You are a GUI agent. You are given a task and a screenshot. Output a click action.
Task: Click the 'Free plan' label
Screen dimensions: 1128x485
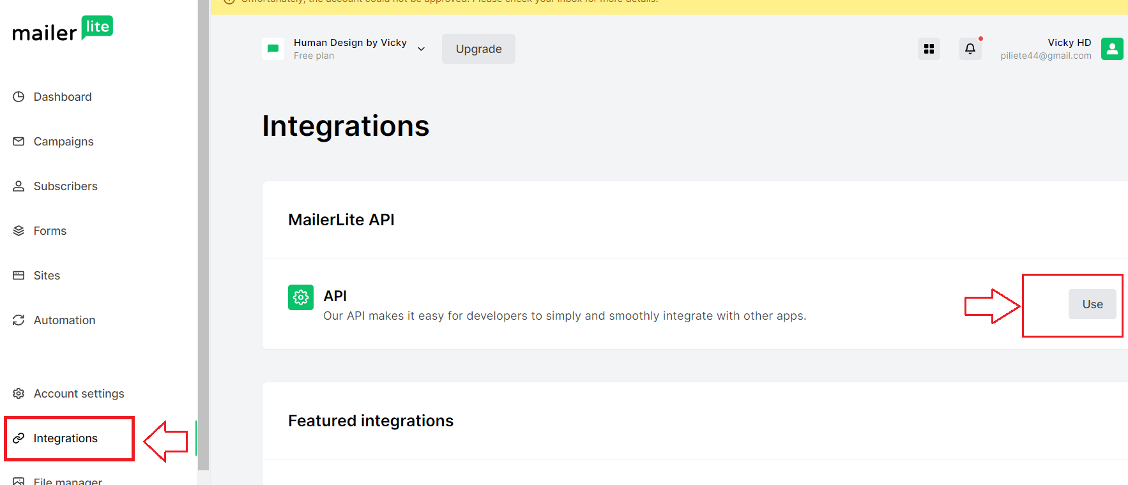314,56
